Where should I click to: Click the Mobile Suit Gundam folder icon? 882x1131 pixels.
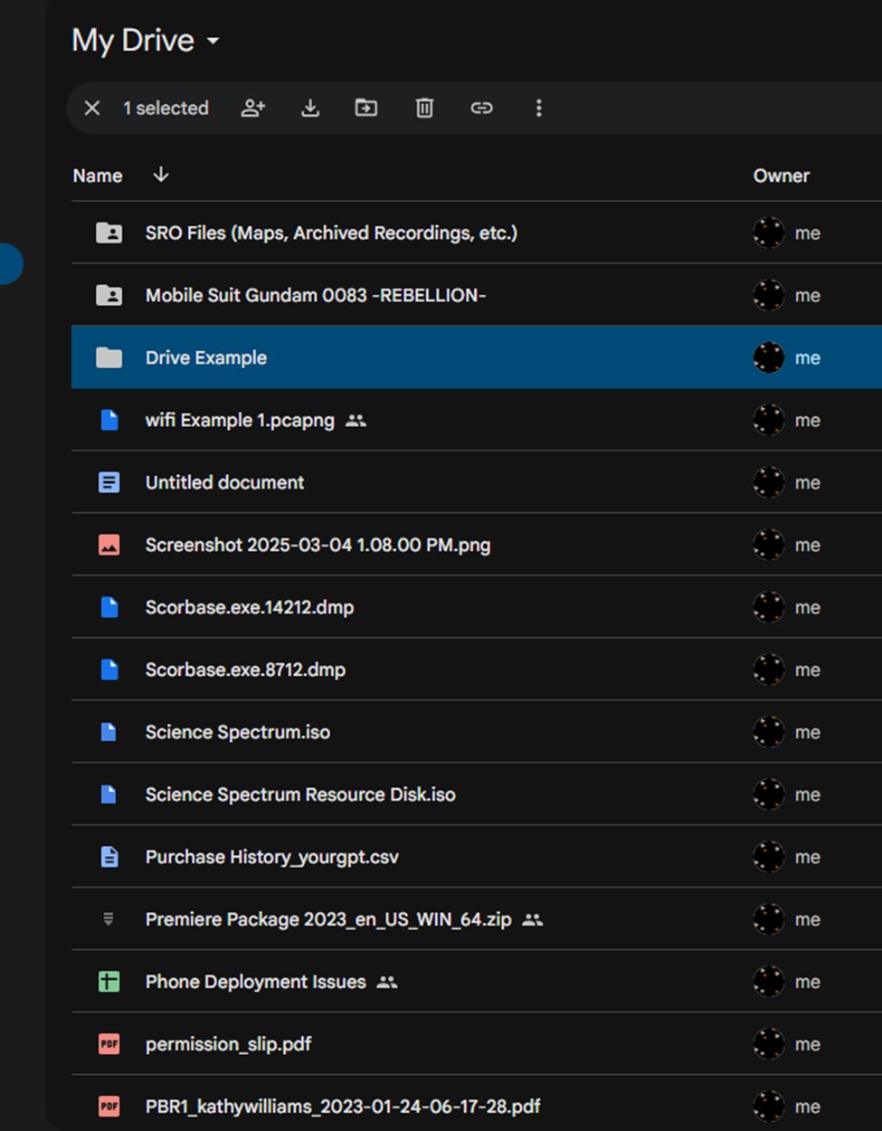(109, 295)
